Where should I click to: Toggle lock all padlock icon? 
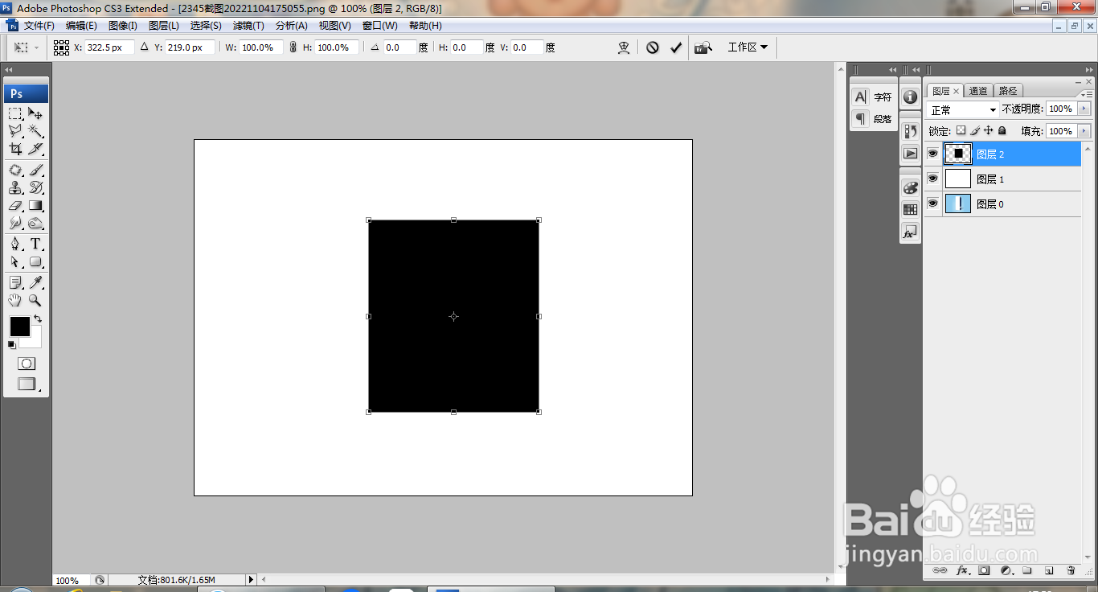pos(1002,130)
